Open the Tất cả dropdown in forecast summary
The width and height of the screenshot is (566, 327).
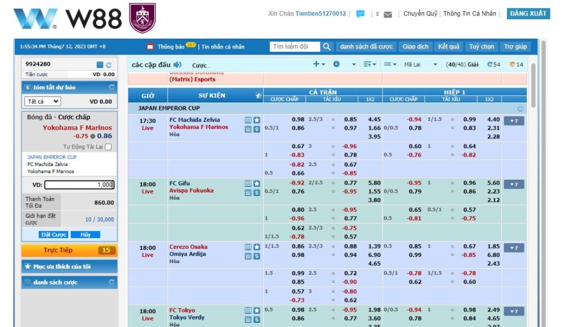point(43,101)
